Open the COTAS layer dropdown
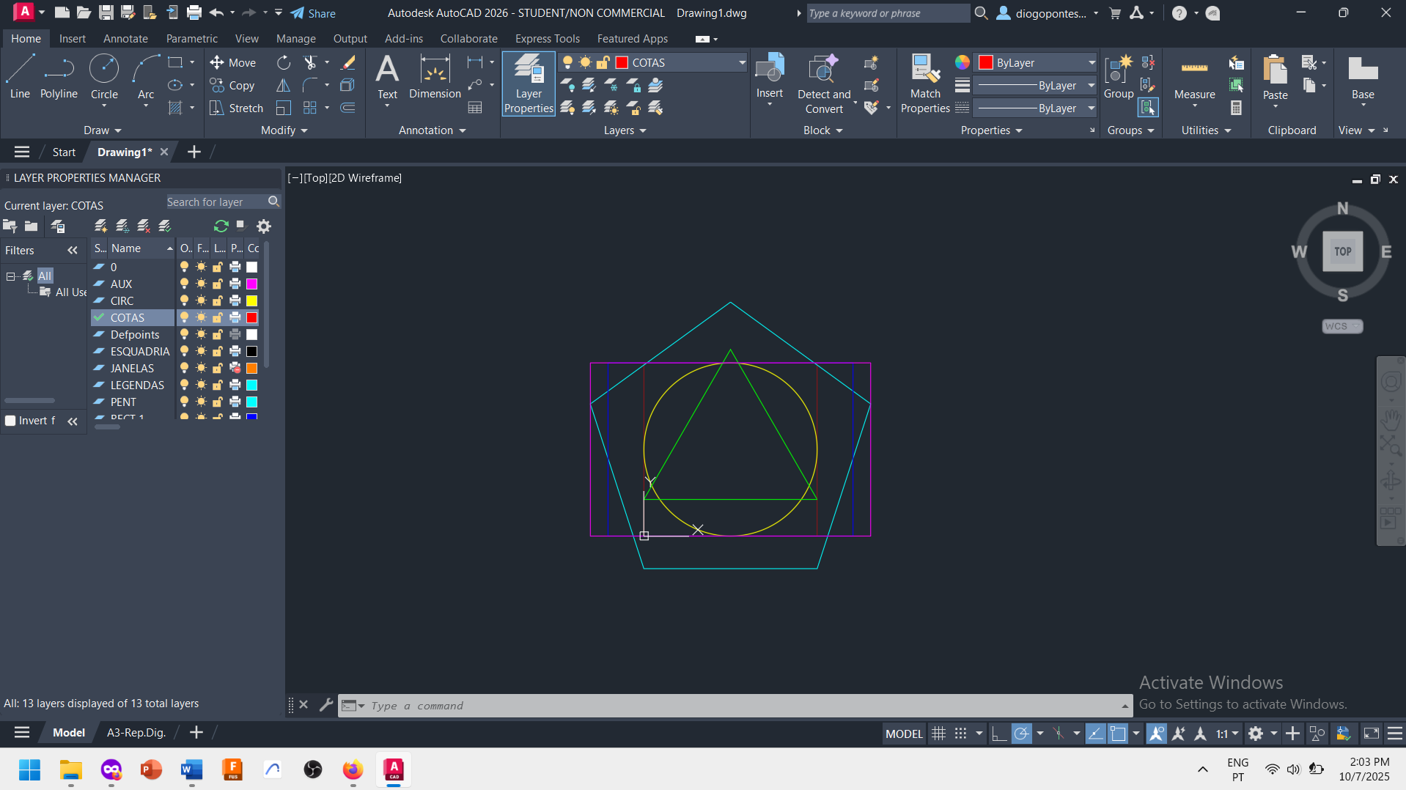This screenshot has height=790, width=1406. pos(742,63)
